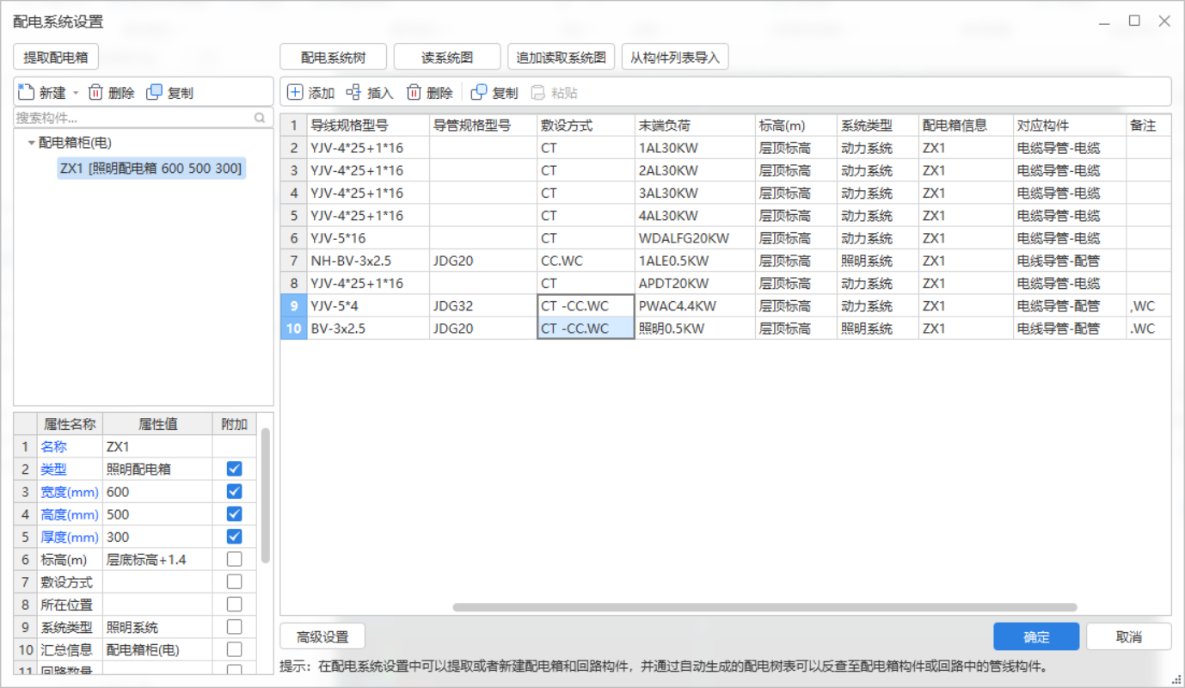
Task: Check the 敷设方式 附加 checkbox
Action: point(234,581)
